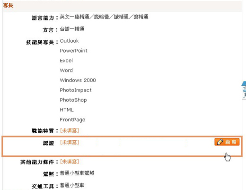Click the [未填寫] link beside 其他能力條件
This screenshot has height=190, width=246.
point(70,162)
